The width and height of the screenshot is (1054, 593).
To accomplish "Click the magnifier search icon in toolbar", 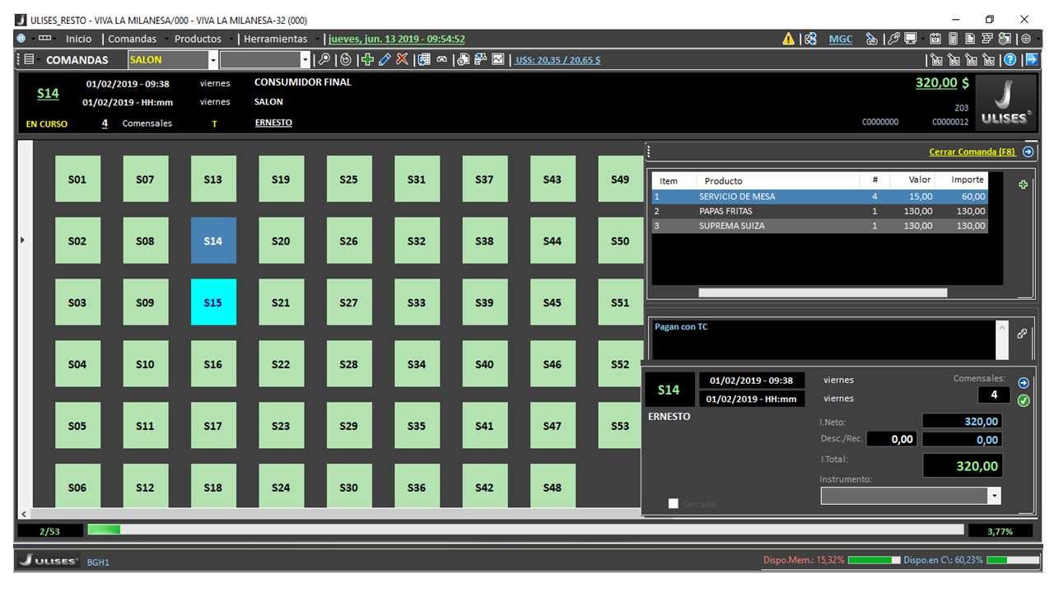I will (x=324, y=59).
